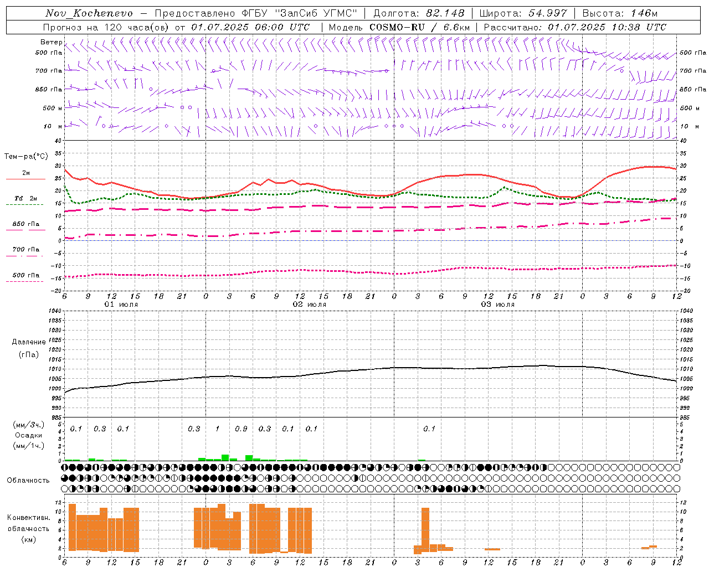The image size is (709, 567).
Task: Click the '850 гПа' wind level label on left
Action: tap(49, 89)
